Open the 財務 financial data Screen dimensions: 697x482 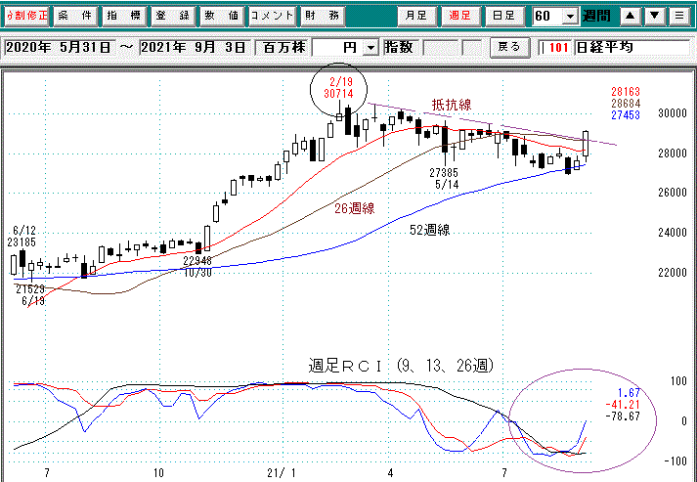(x=318, y=17)
